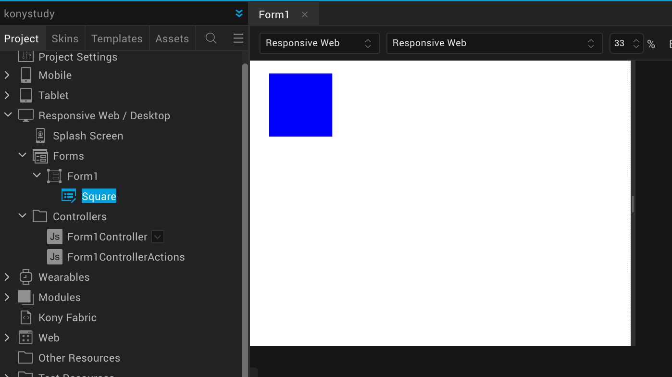
Task: Expand the Modules node
Action: 7,297
